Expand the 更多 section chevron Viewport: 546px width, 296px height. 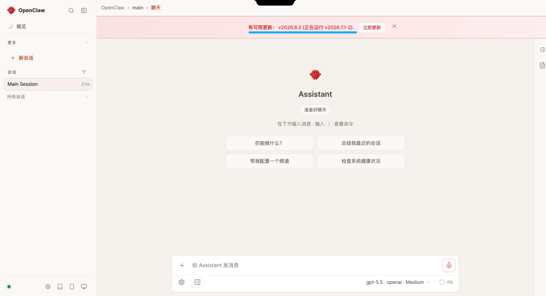click(x=86, y=43)
